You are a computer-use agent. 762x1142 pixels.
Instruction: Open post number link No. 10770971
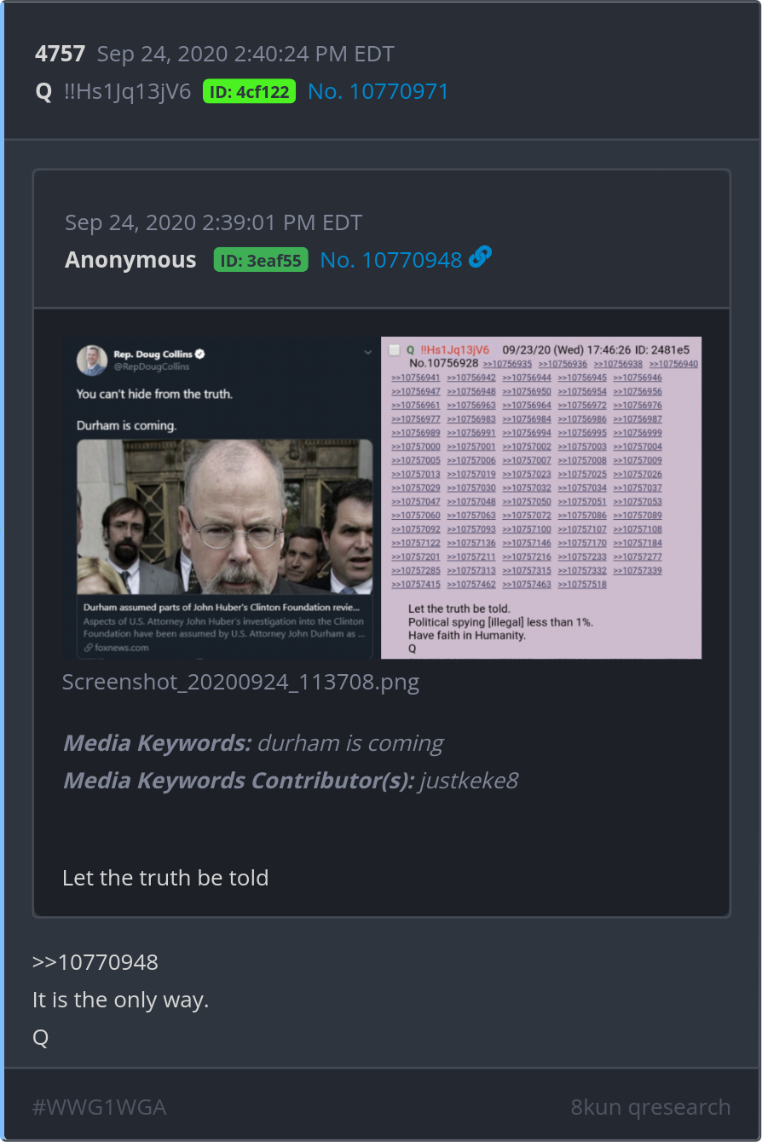(378, 92)
